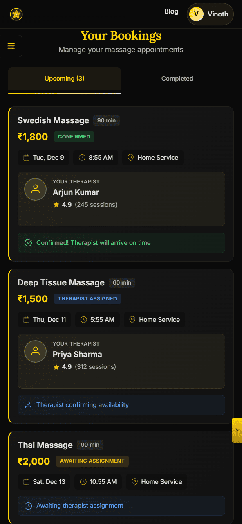This screenshot has height=524, width=242.
Task: Click the clock icon in awaiting therapist assignment notice
Action: (28, 506)
